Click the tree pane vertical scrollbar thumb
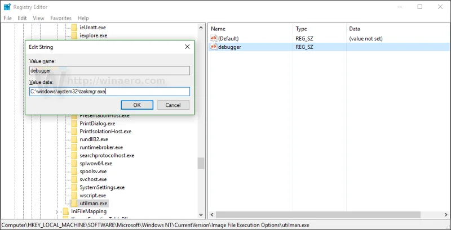451x230 pixels. [x=201, y=164]
